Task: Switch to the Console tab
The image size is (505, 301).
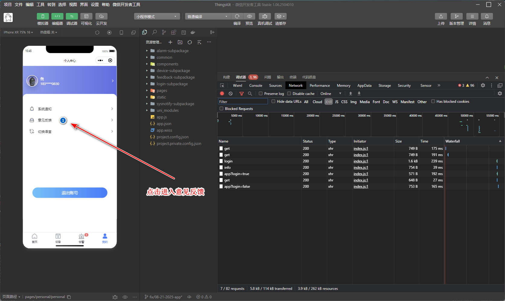Action: (256, 86)
